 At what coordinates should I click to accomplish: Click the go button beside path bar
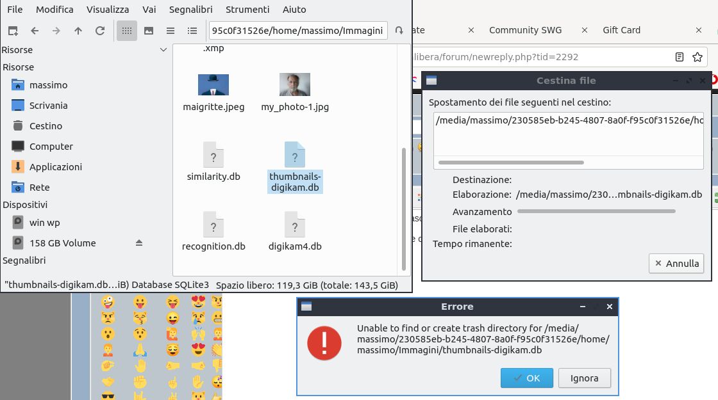[x=399, y=31]
